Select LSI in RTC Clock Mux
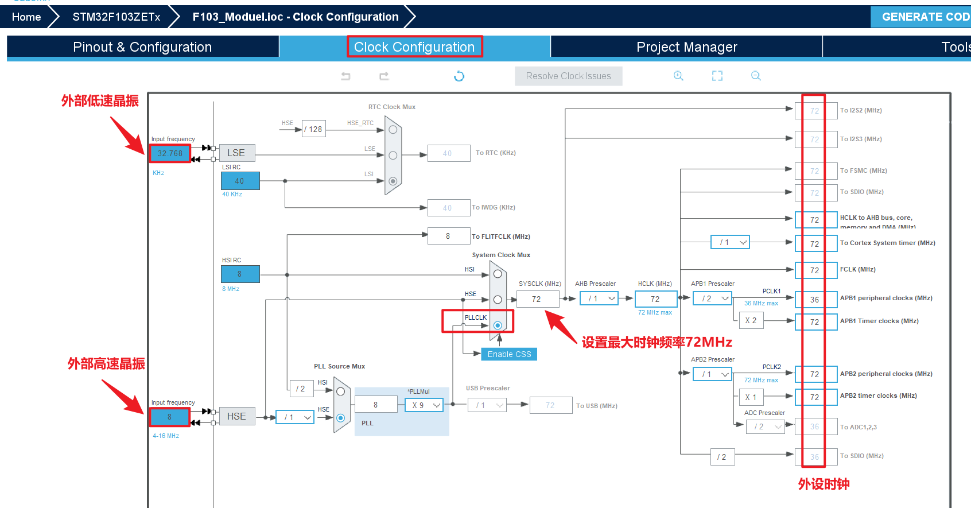The width and height of the screenshot is (971, 508). point(393,181)
